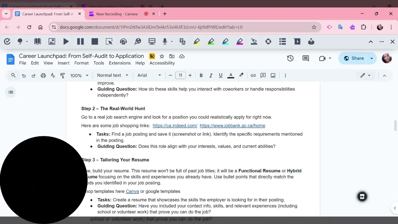Open Read&Write toolbar more options ellipsis

(x=382, y=42)
